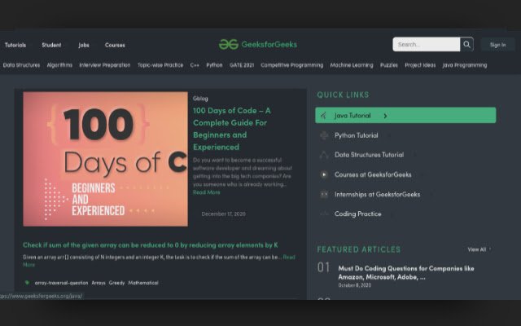Click the GeeksforGeeks logo
The width and height of the screenshot is (521, 326).
click(x=258, y=44)
